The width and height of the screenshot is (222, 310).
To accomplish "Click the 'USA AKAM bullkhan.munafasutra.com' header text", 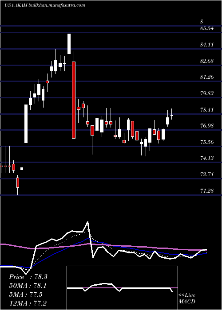I will (44, 5).
